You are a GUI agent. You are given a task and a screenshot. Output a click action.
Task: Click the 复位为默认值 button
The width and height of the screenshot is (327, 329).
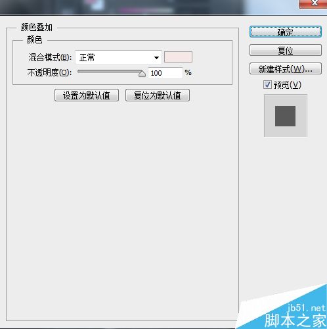158,95
